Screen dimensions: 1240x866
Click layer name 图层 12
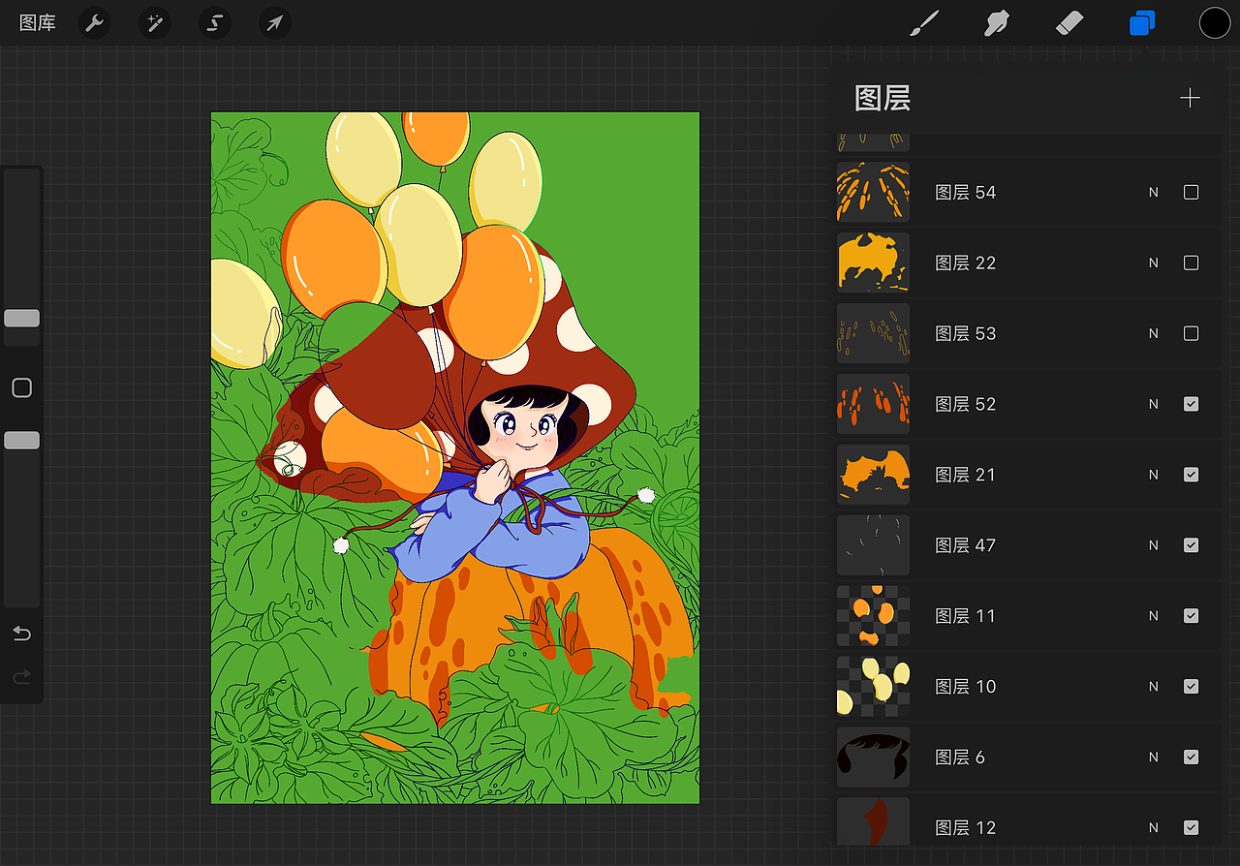click(x=965, y=828)
